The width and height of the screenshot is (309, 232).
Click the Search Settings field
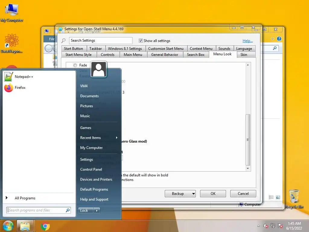tap(101, 40)
